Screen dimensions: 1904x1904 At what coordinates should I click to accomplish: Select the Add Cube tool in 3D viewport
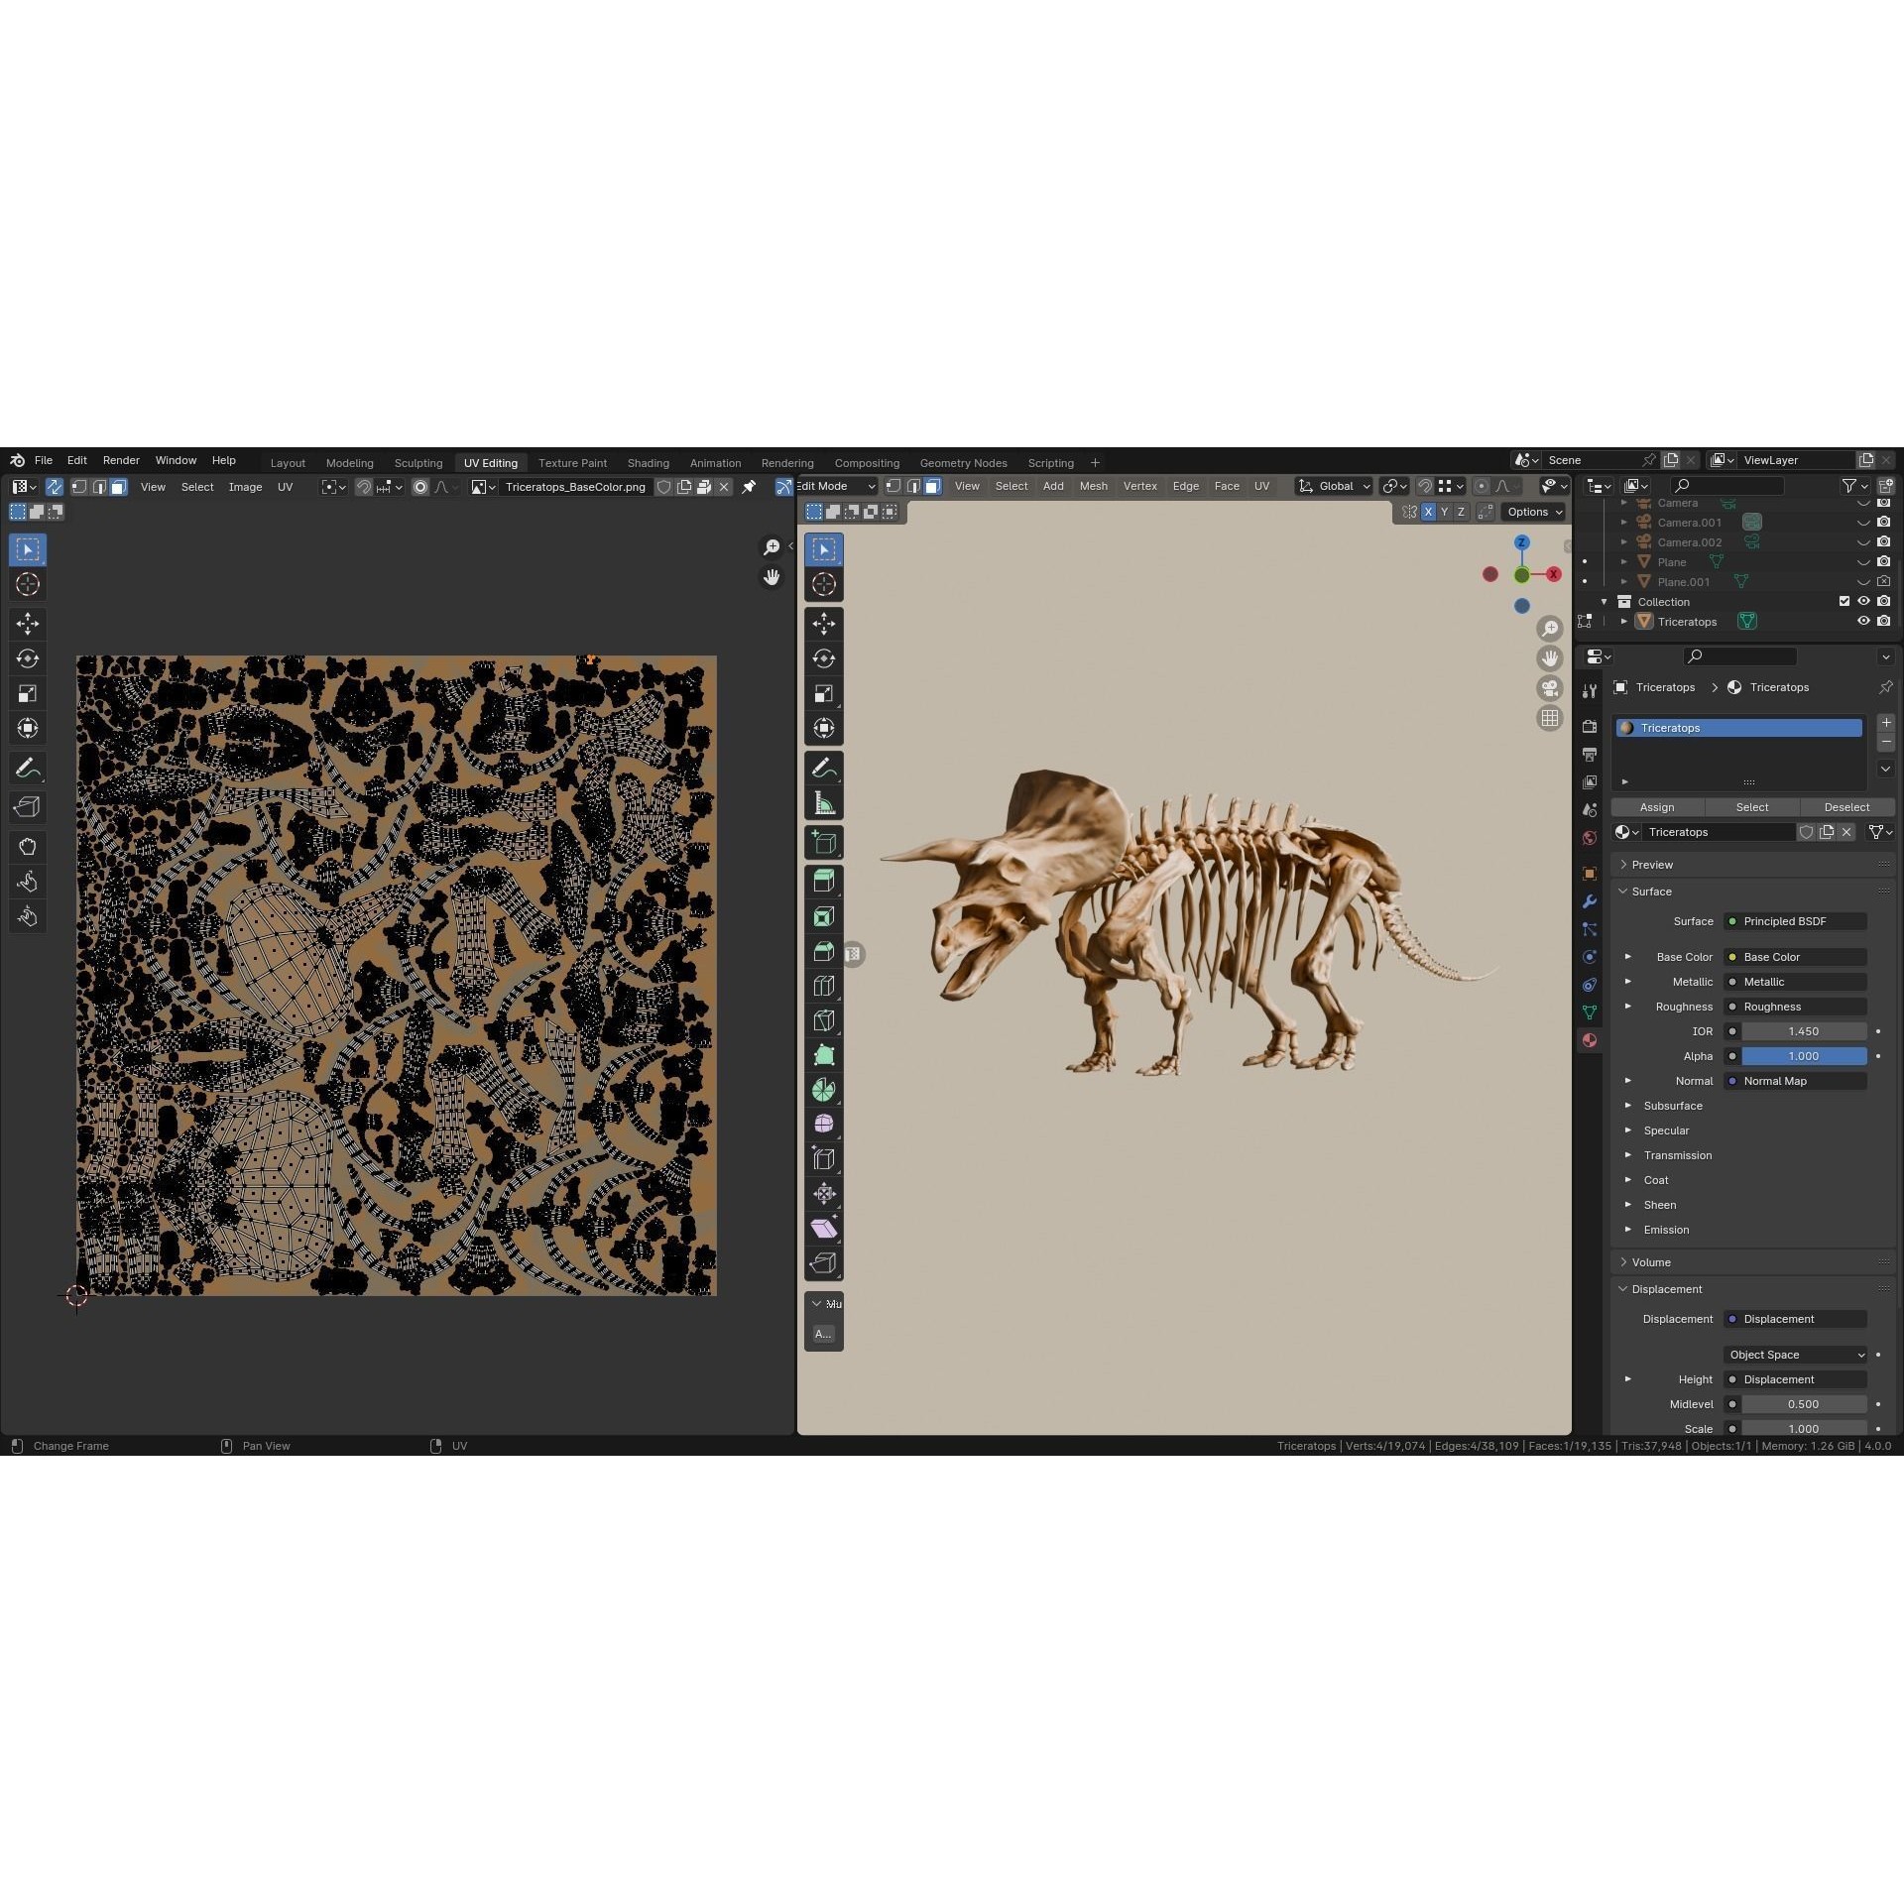tap(824, 843)
